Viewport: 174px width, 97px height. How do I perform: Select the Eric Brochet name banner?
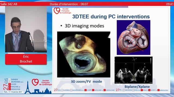[x=26, y=59]
